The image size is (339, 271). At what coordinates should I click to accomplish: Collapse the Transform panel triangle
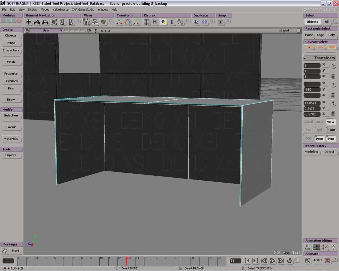(305, 58)
